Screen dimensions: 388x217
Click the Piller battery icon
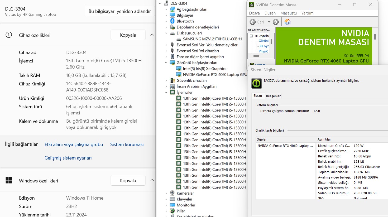[x=173, y=211]
